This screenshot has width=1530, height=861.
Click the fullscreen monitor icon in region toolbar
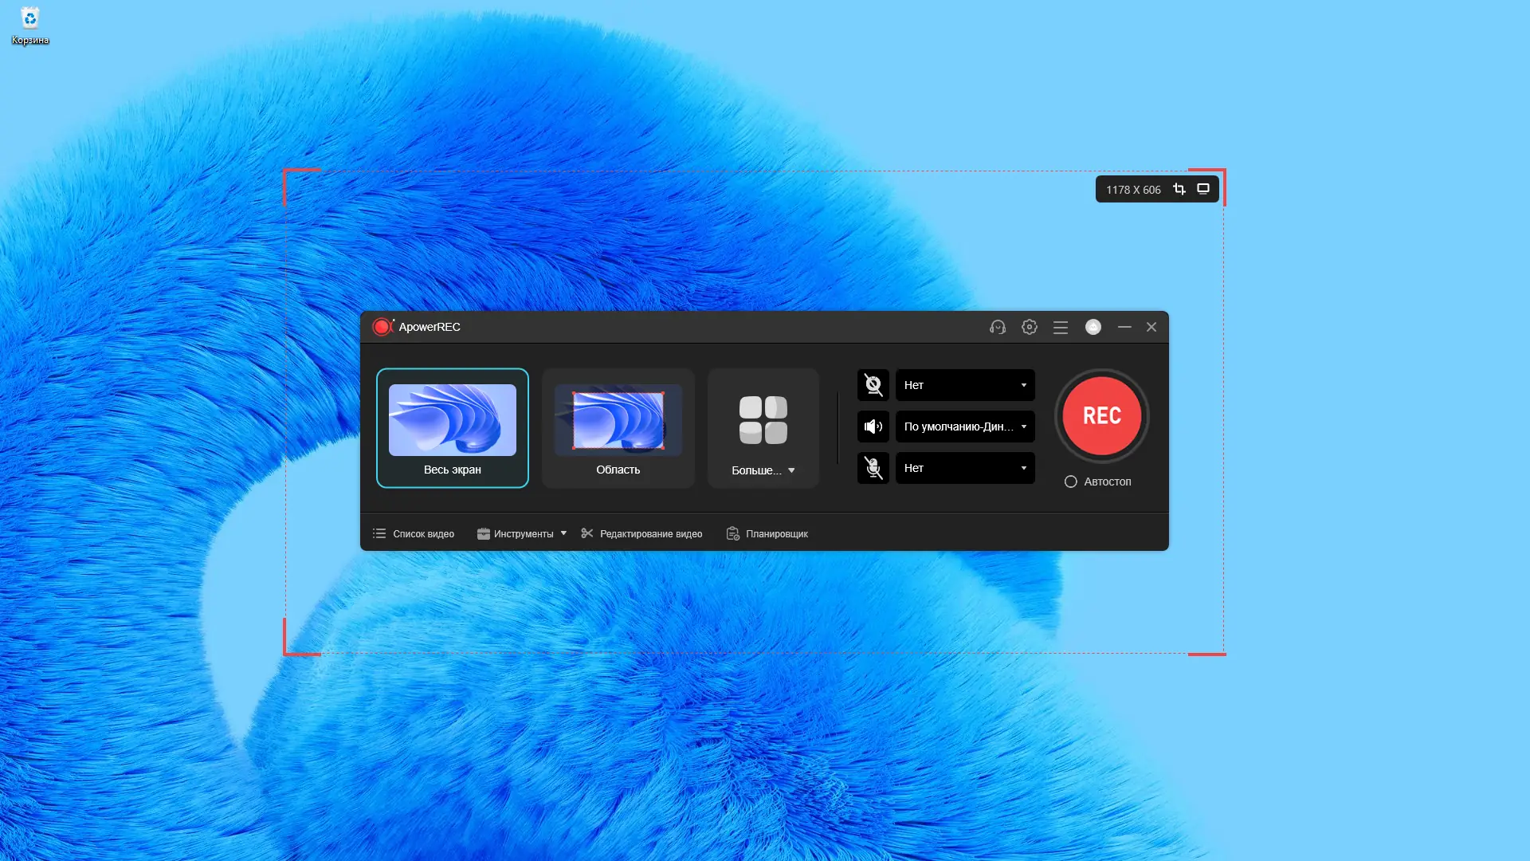(1203, 189)
